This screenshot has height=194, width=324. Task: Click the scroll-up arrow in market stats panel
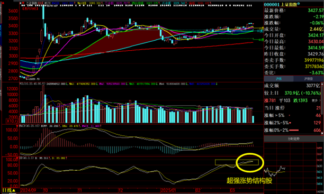(x=322, y=84)
